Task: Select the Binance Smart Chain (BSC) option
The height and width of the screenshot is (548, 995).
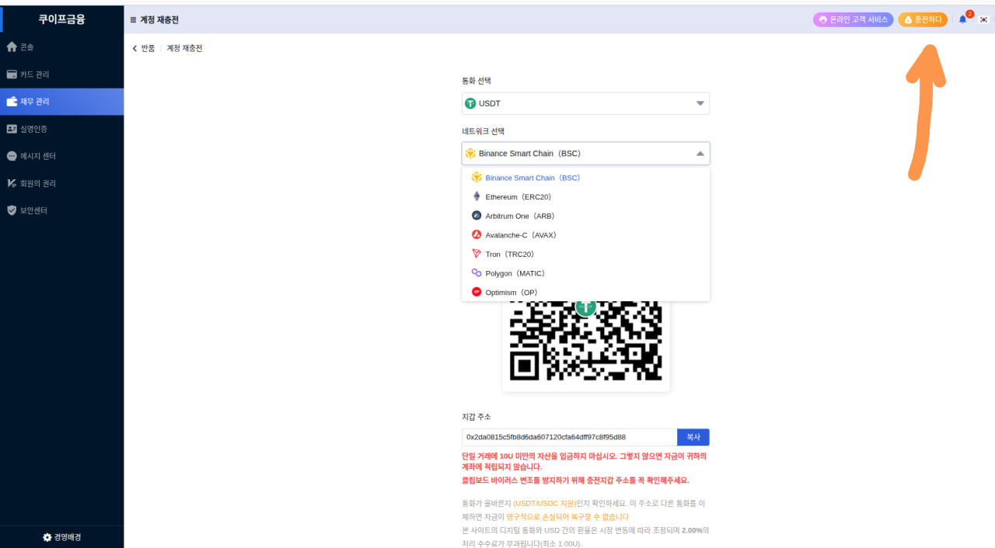Action: (585, 178)
